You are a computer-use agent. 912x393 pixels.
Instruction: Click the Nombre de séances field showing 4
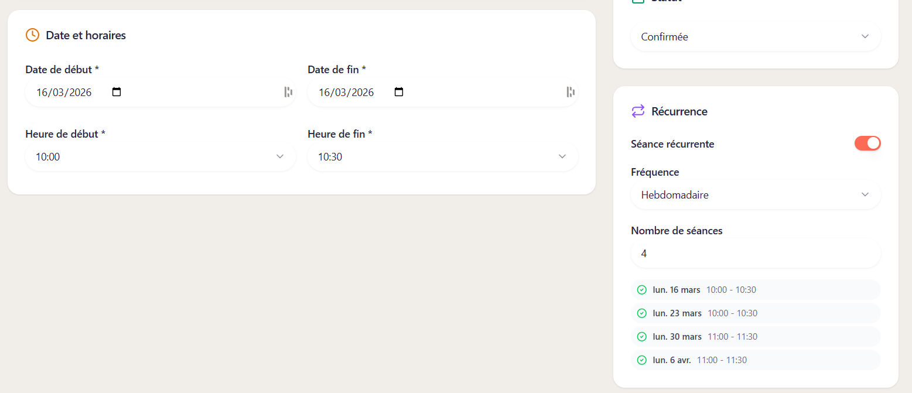tap(756, 253)
